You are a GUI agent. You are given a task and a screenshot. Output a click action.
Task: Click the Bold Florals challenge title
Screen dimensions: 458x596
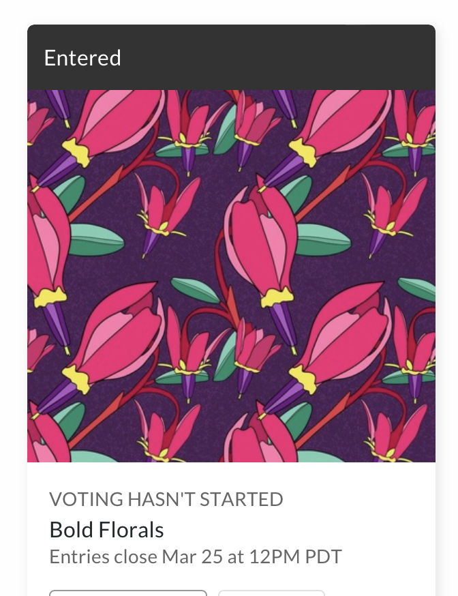[x=106, y=529]
